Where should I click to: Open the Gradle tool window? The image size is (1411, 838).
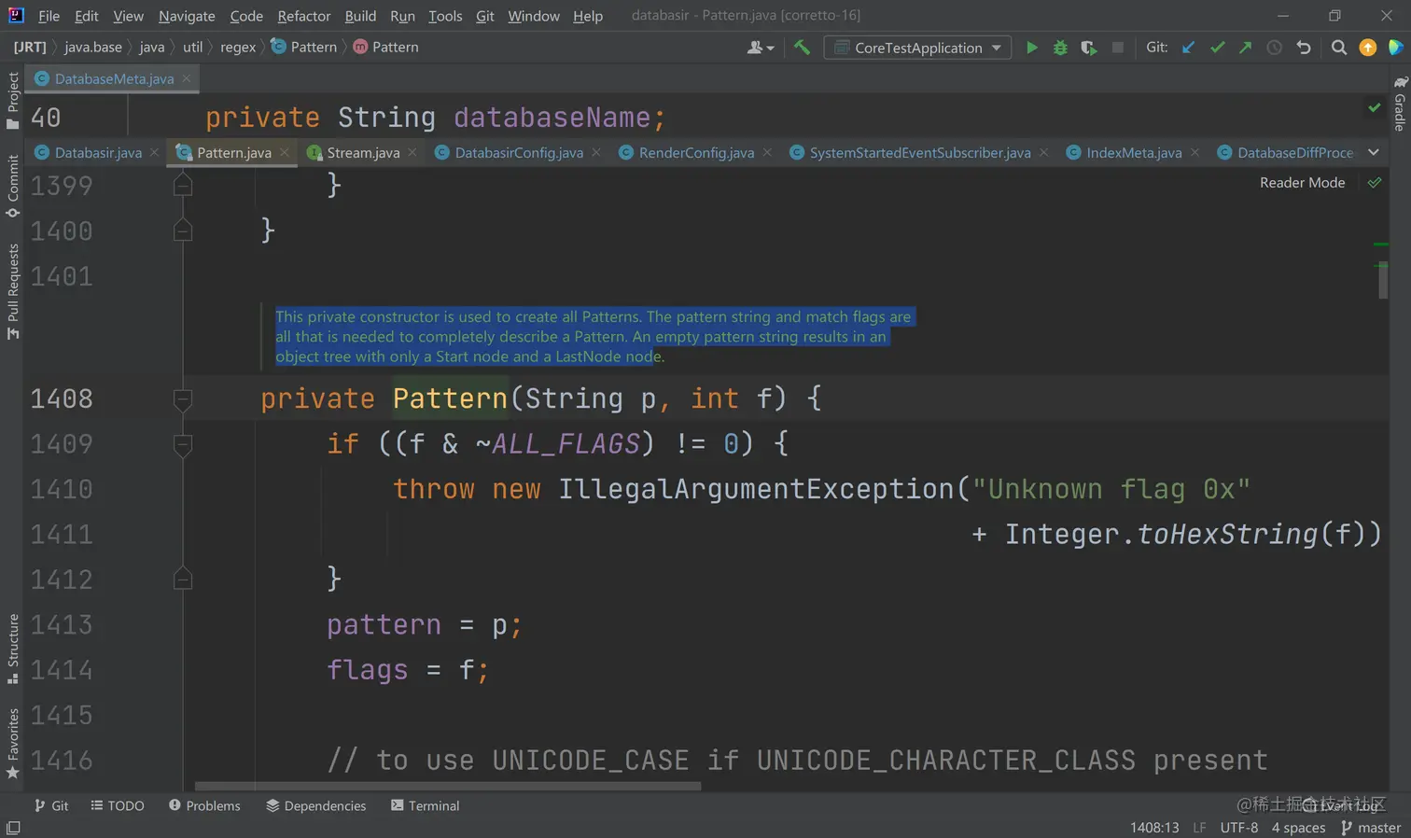coord(1400,105)
